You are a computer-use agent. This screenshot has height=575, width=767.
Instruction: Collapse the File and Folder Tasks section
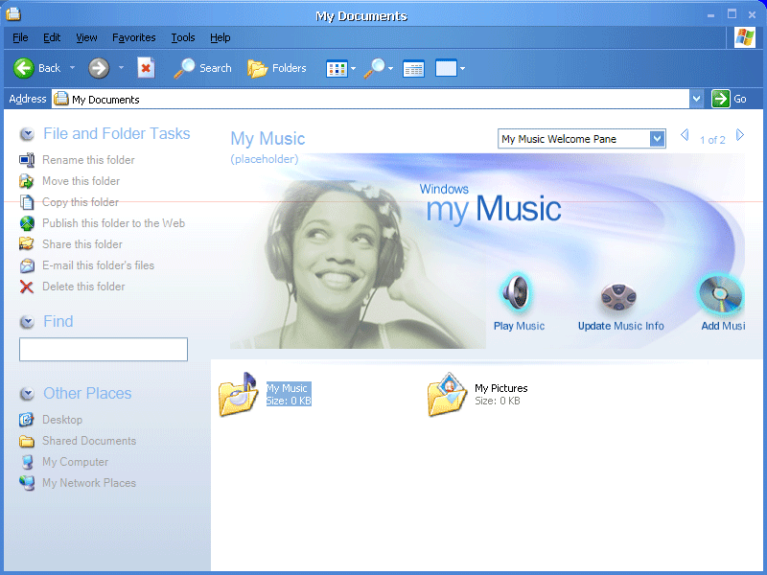coord(27,134)
